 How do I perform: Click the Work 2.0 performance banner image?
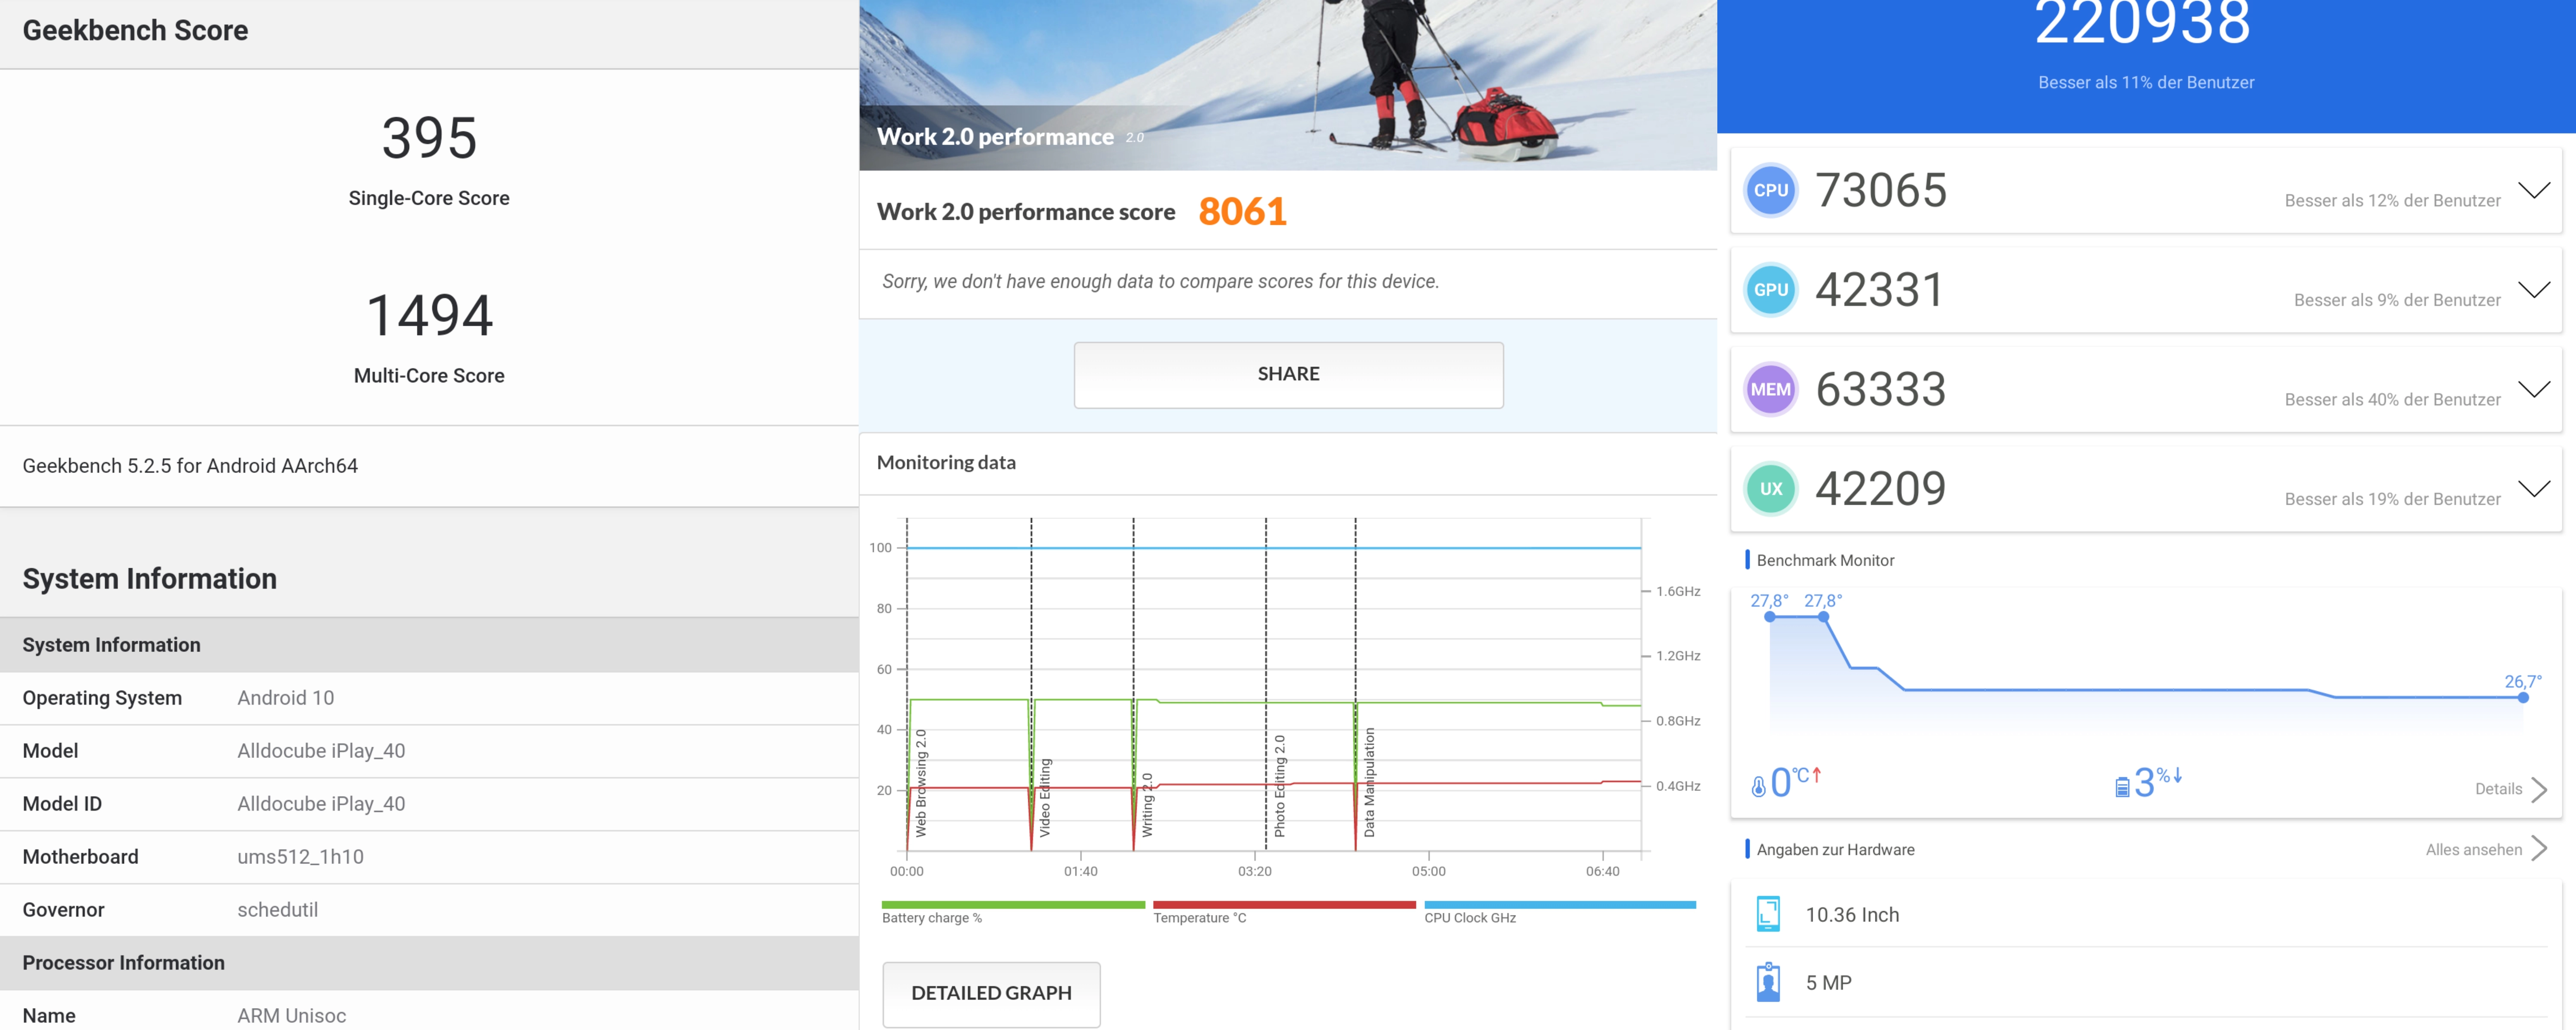tap(1288, 85)
